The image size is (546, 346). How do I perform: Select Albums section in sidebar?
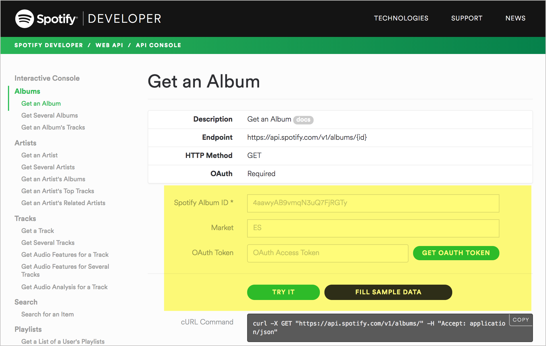[27, 91]
